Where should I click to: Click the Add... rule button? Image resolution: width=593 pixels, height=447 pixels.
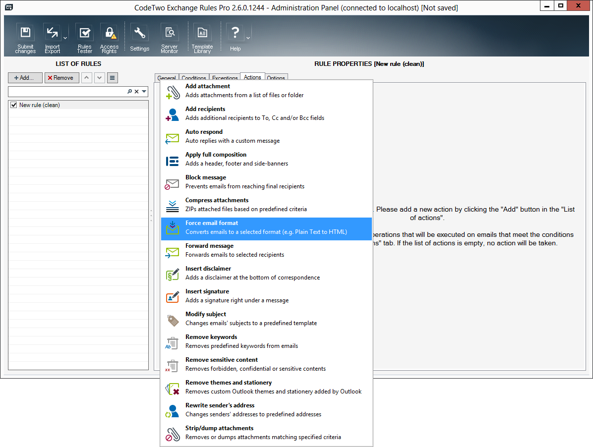[25, 78]
